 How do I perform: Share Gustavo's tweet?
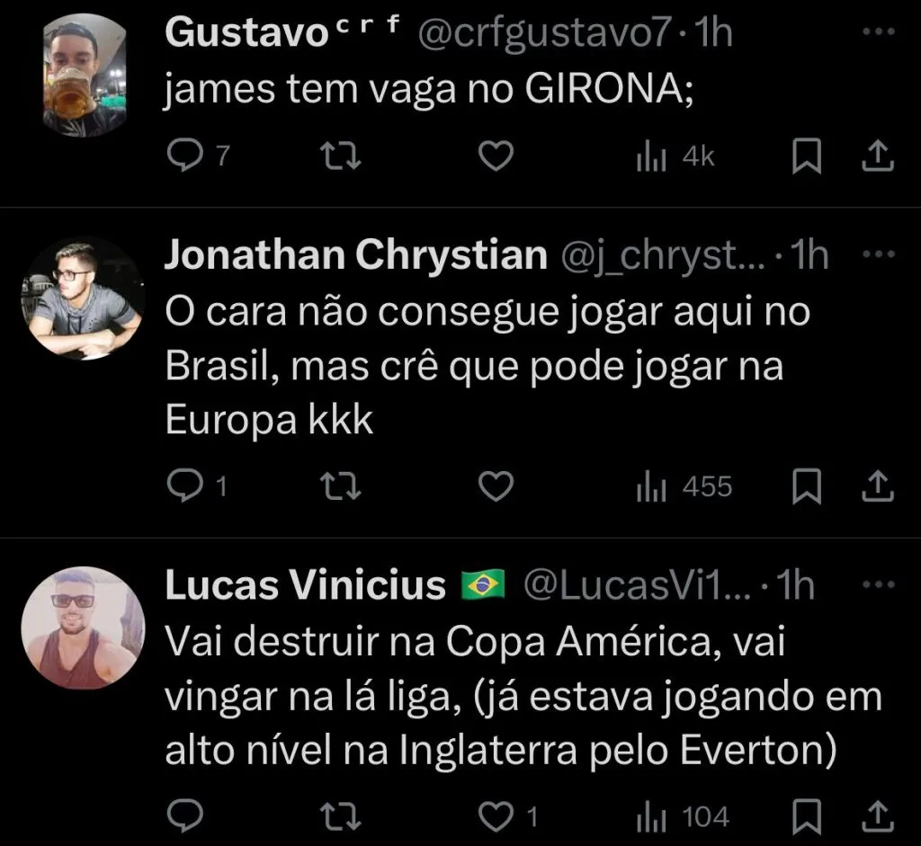click(x=877, y=157)
